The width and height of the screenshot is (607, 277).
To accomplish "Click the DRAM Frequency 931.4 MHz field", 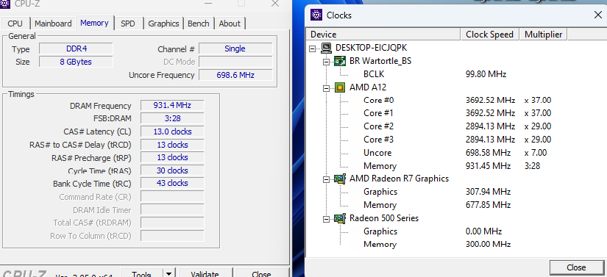I will pos(172,106).
